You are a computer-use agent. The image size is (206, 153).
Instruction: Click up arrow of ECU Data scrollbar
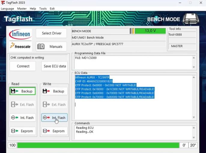point(194,77)
